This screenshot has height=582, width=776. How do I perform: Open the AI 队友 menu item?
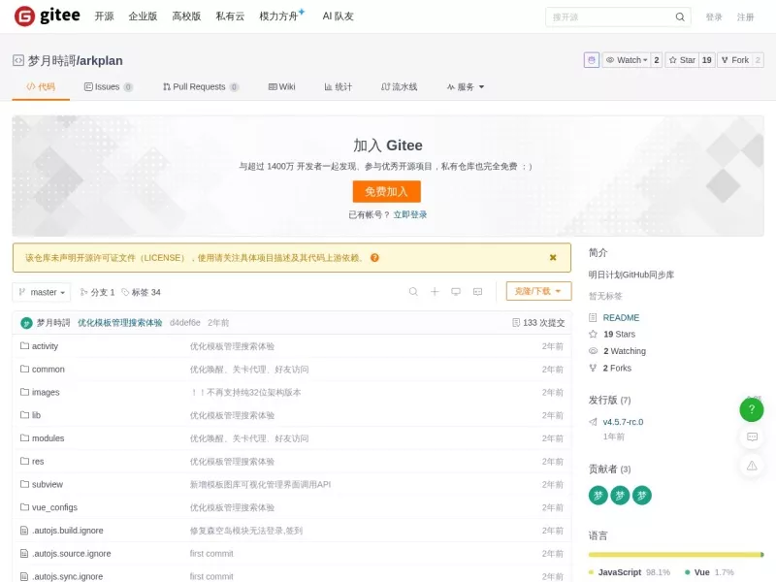[x=338, y=16]
